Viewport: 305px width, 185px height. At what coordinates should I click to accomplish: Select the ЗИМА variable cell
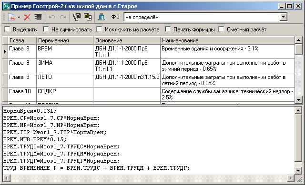click(65, 66)
